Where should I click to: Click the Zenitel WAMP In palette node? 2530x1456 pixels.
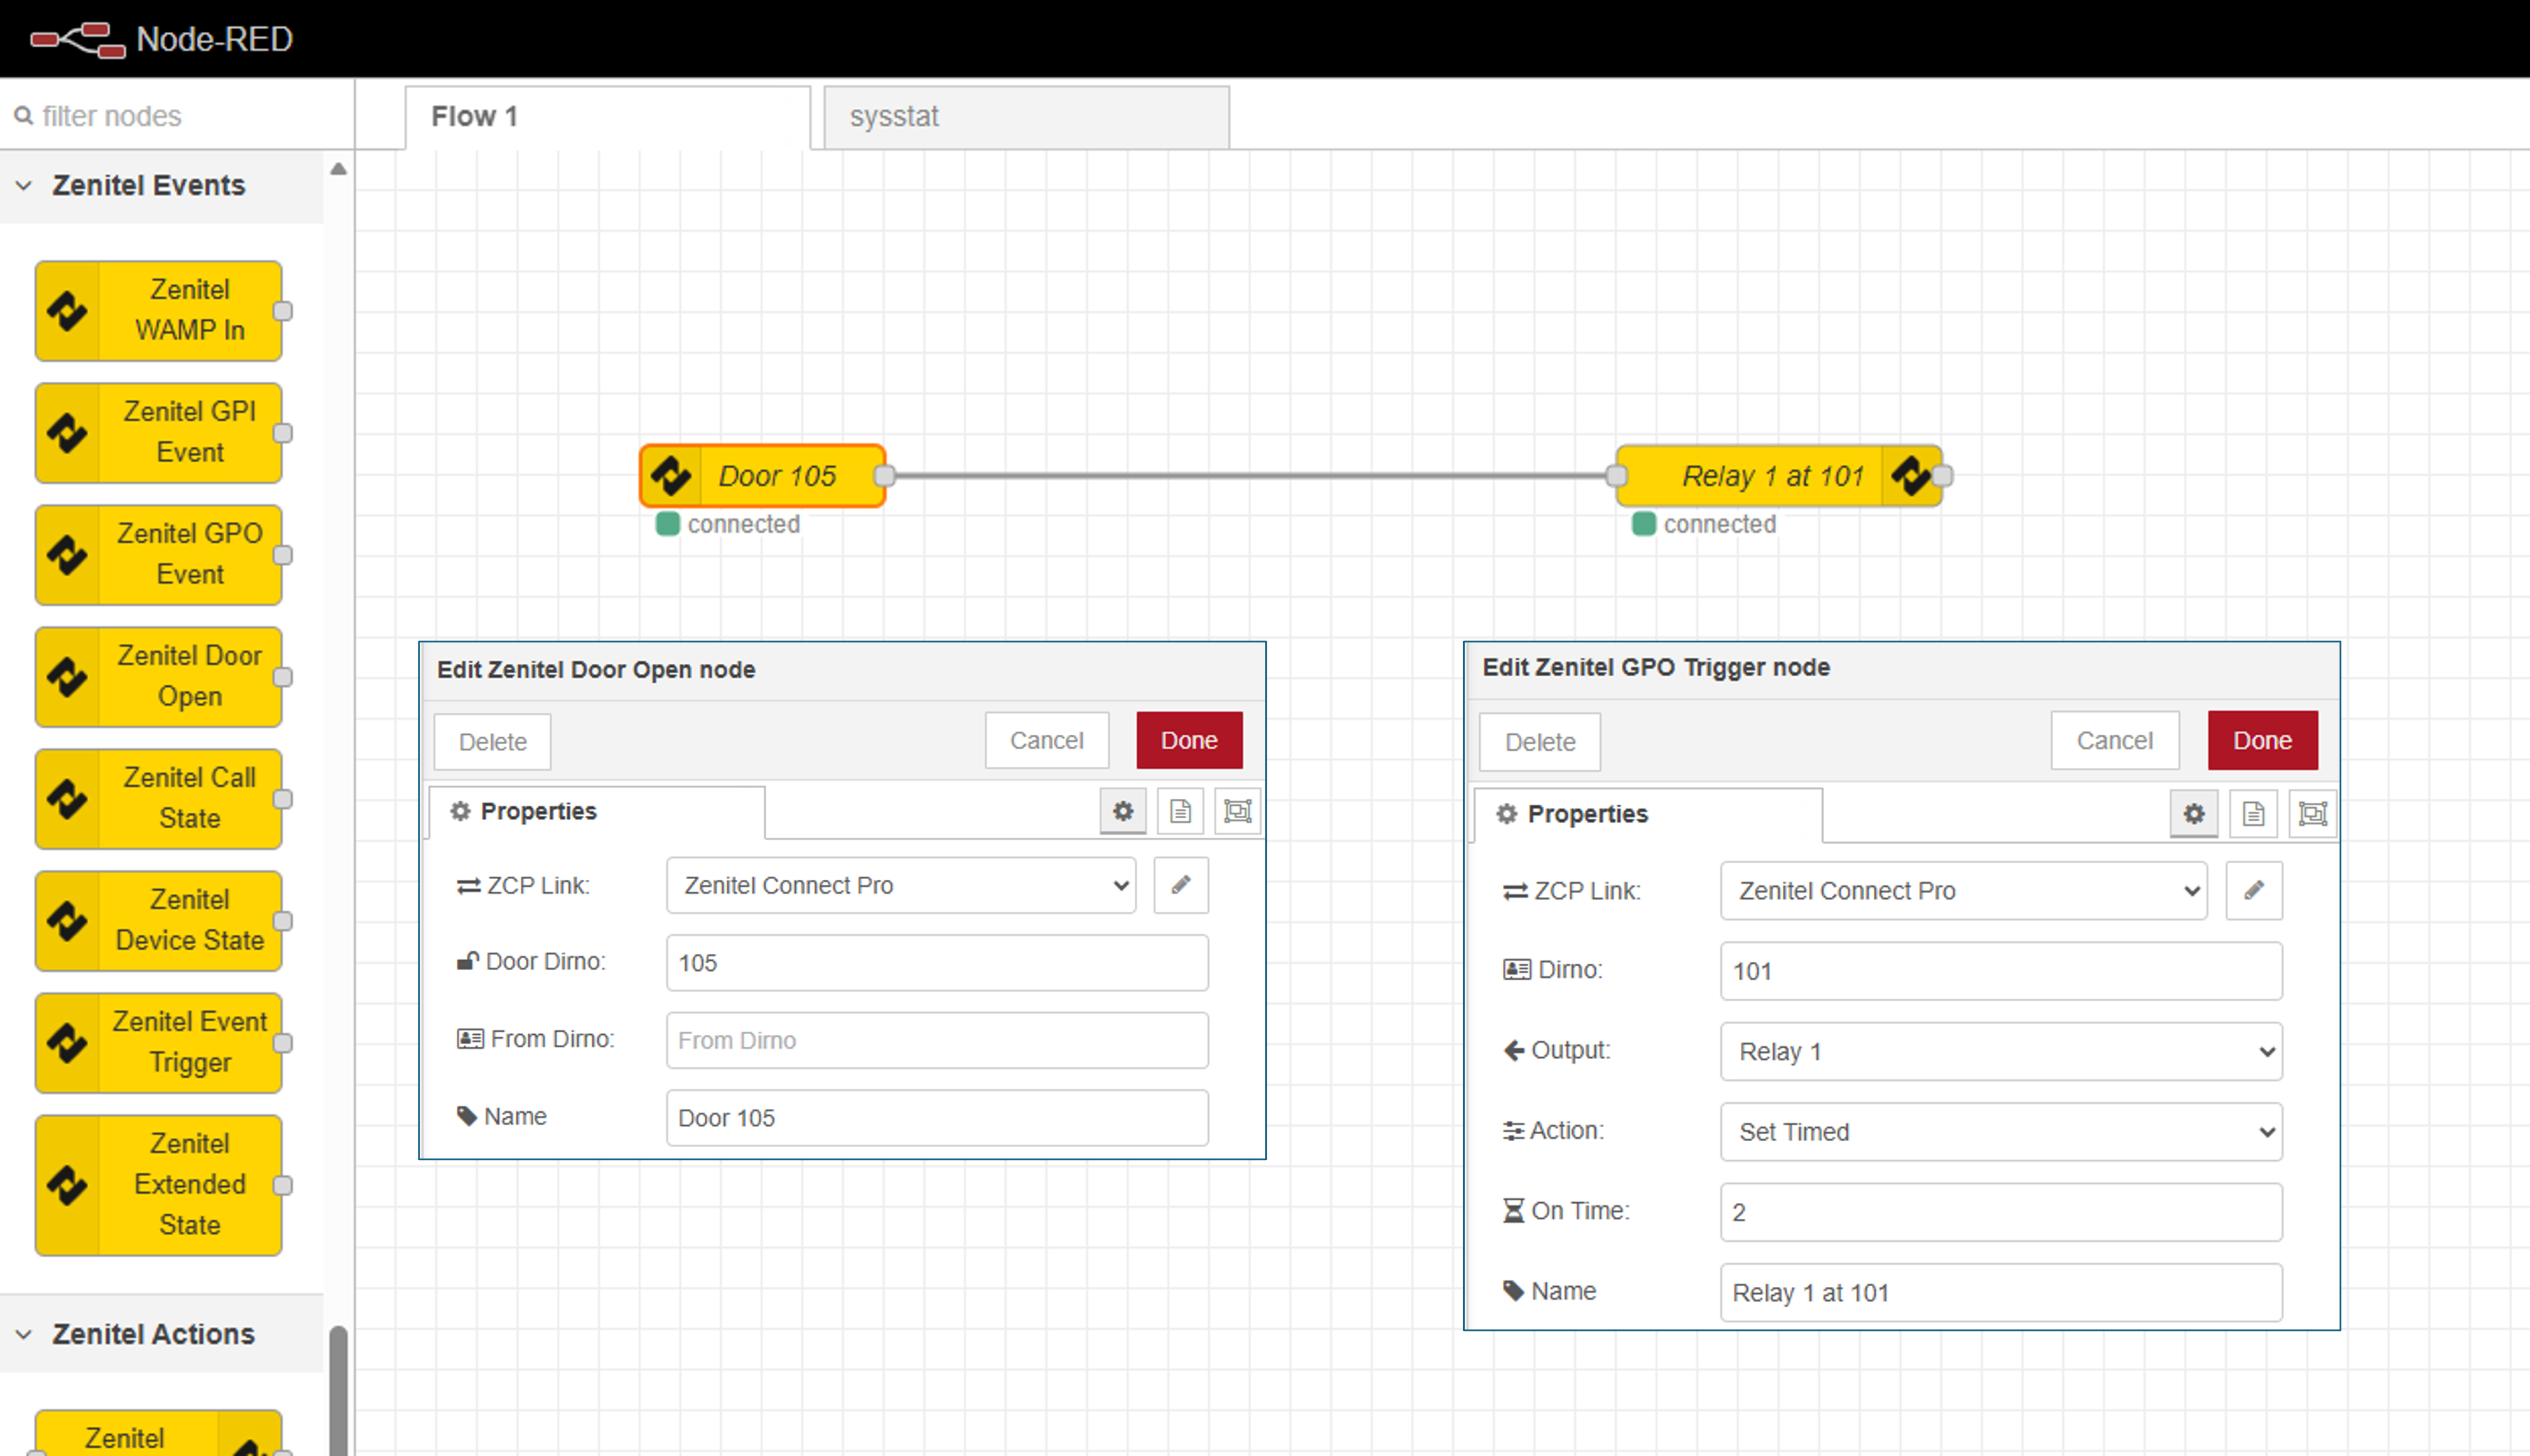pyautogui.click(x=158, y=310)
